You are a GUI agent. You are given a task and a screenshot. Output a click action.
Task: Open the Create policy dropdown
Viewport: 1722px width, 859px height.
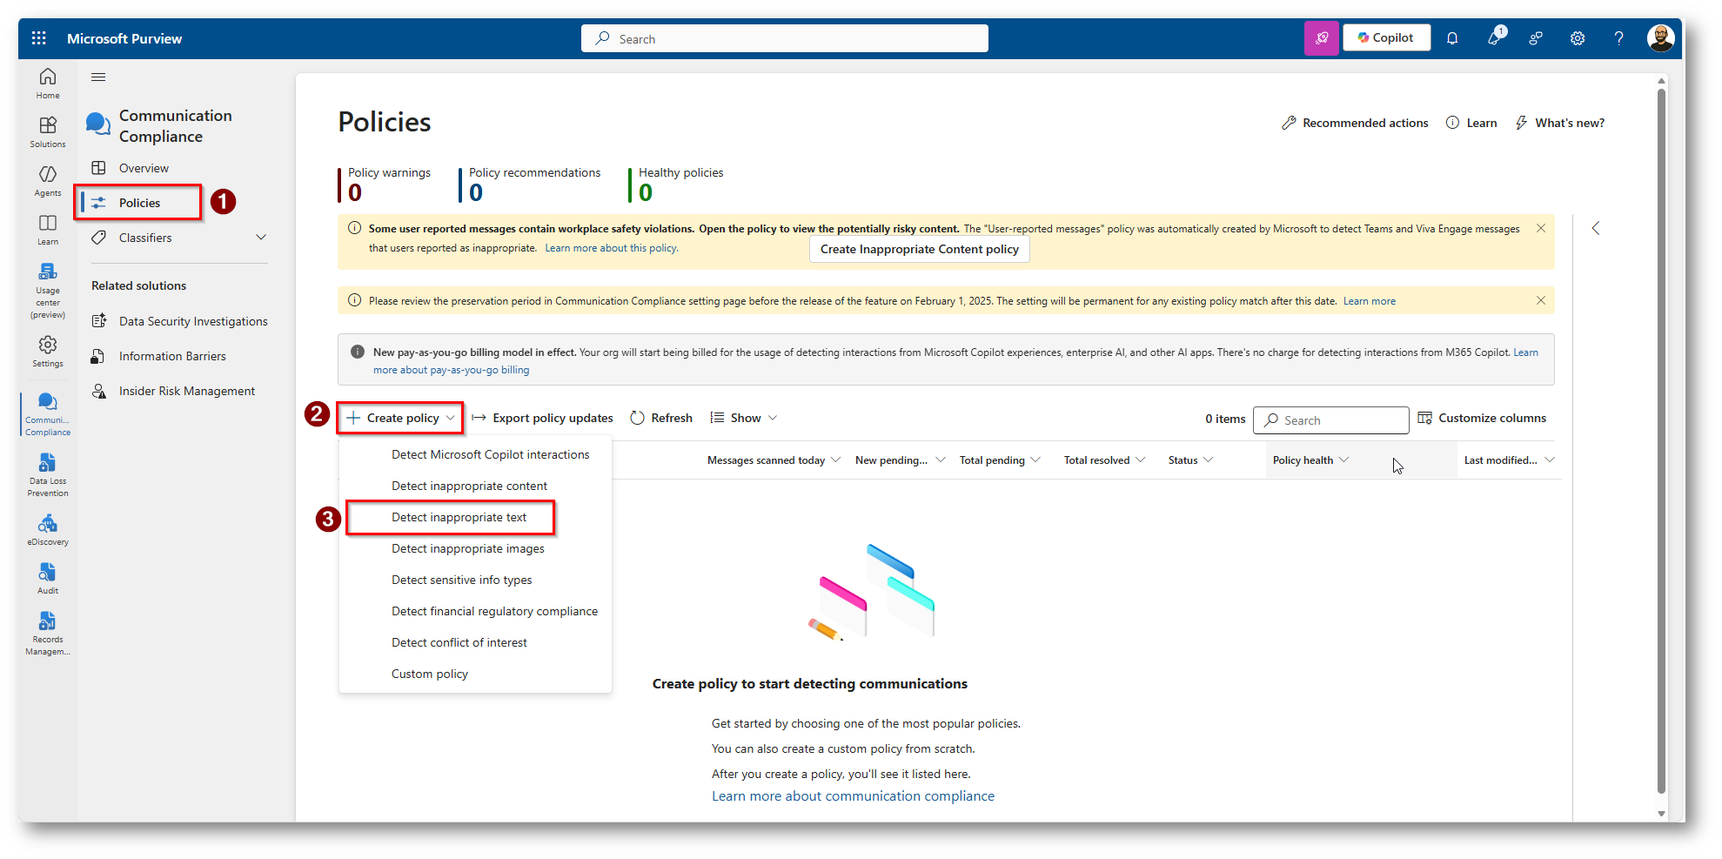click(400, 418)
